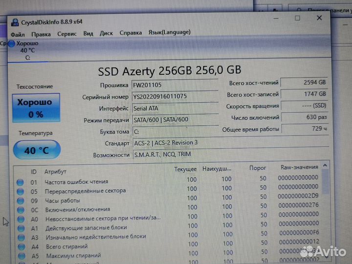Open the Сервис menu
The width and height of the screenshot is (352, 264).
coord(67,34)
